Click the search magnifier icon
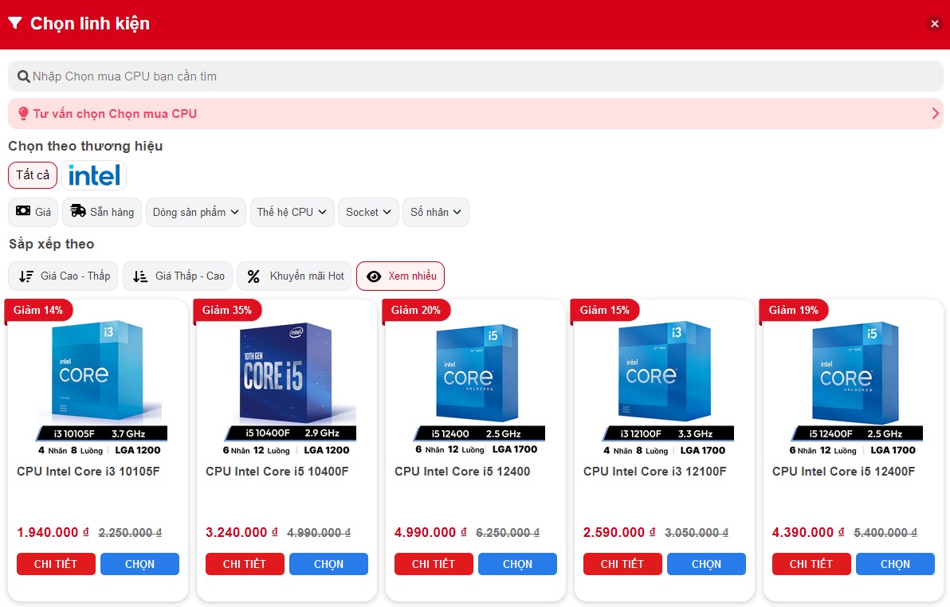The image size is (950, 607). coord(24,76)
